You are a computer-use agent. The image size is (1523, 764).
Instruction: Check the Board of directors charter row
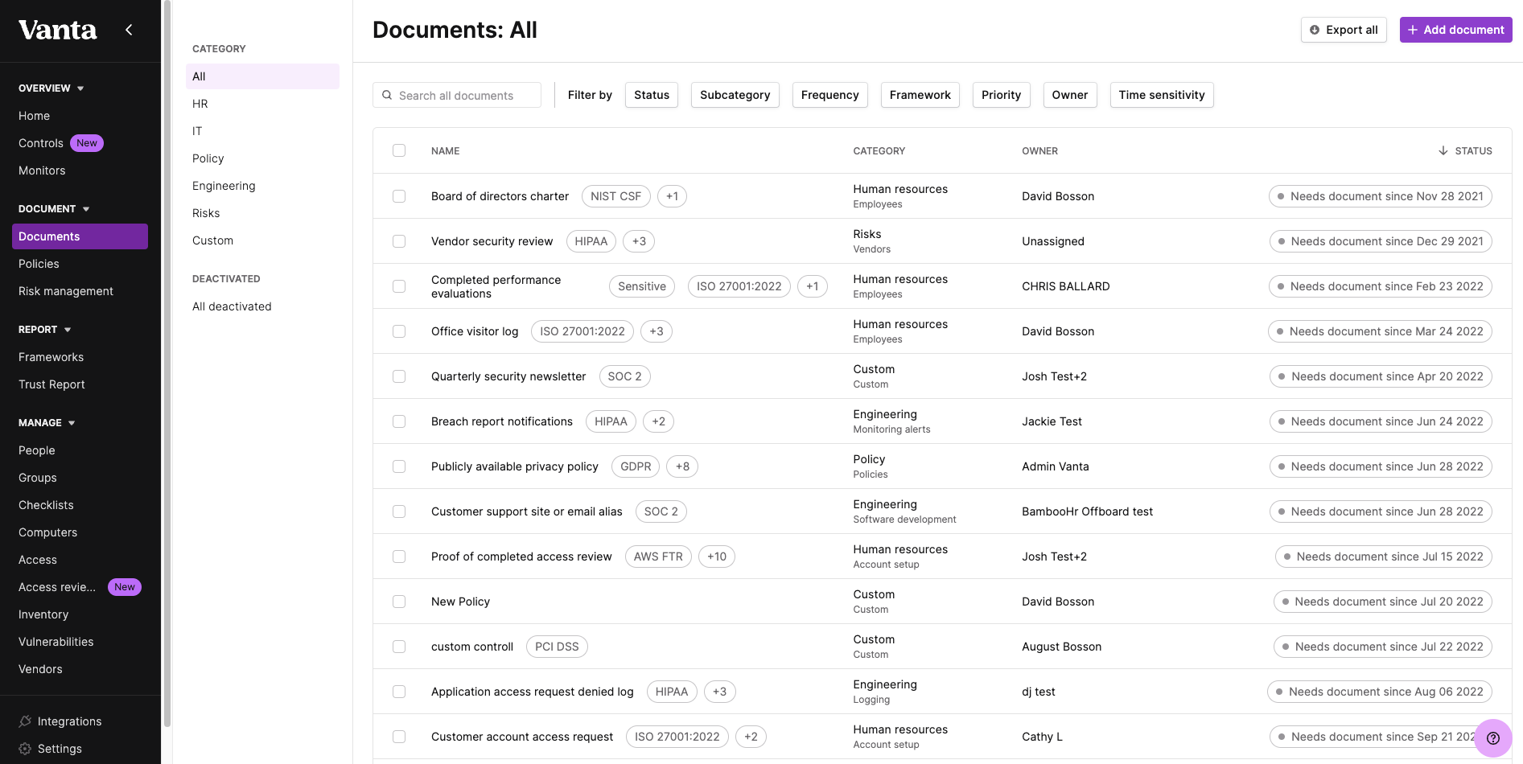[399, 196]
